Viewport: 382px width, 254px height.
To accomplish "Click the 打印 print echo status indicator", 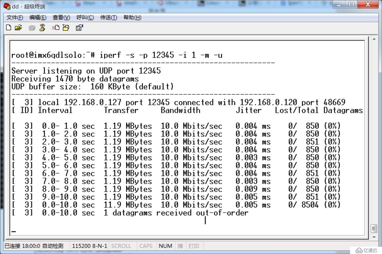I will (x=194, y=246).
